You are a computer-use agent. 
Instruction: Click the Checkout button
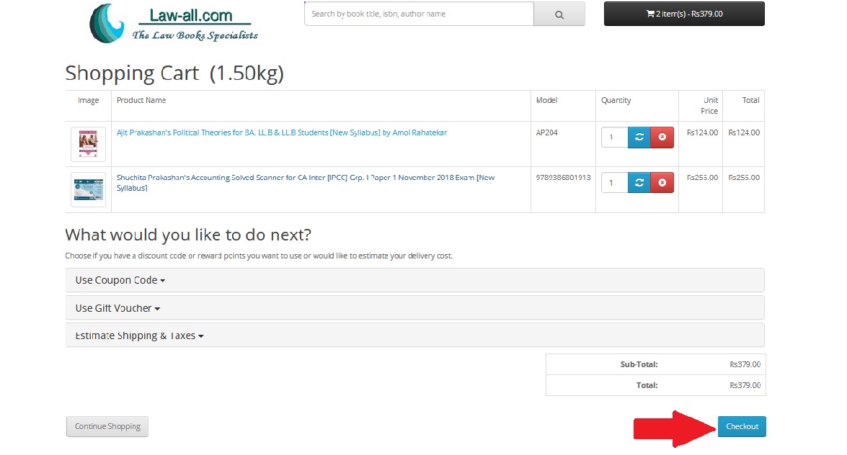click(x=742, y=426)
